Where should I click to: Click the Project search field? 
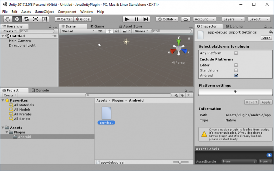pyautogui.click(x=128, y=95)
